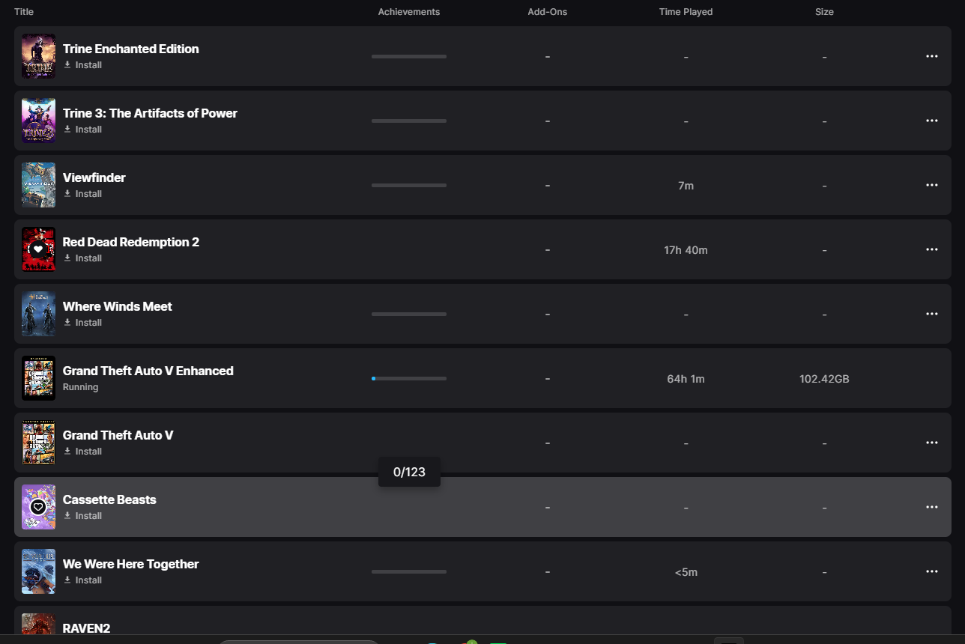Viewport: 965px width, 644px height.
Task: Sort the list by the Size column header
Action: point(824,12)
